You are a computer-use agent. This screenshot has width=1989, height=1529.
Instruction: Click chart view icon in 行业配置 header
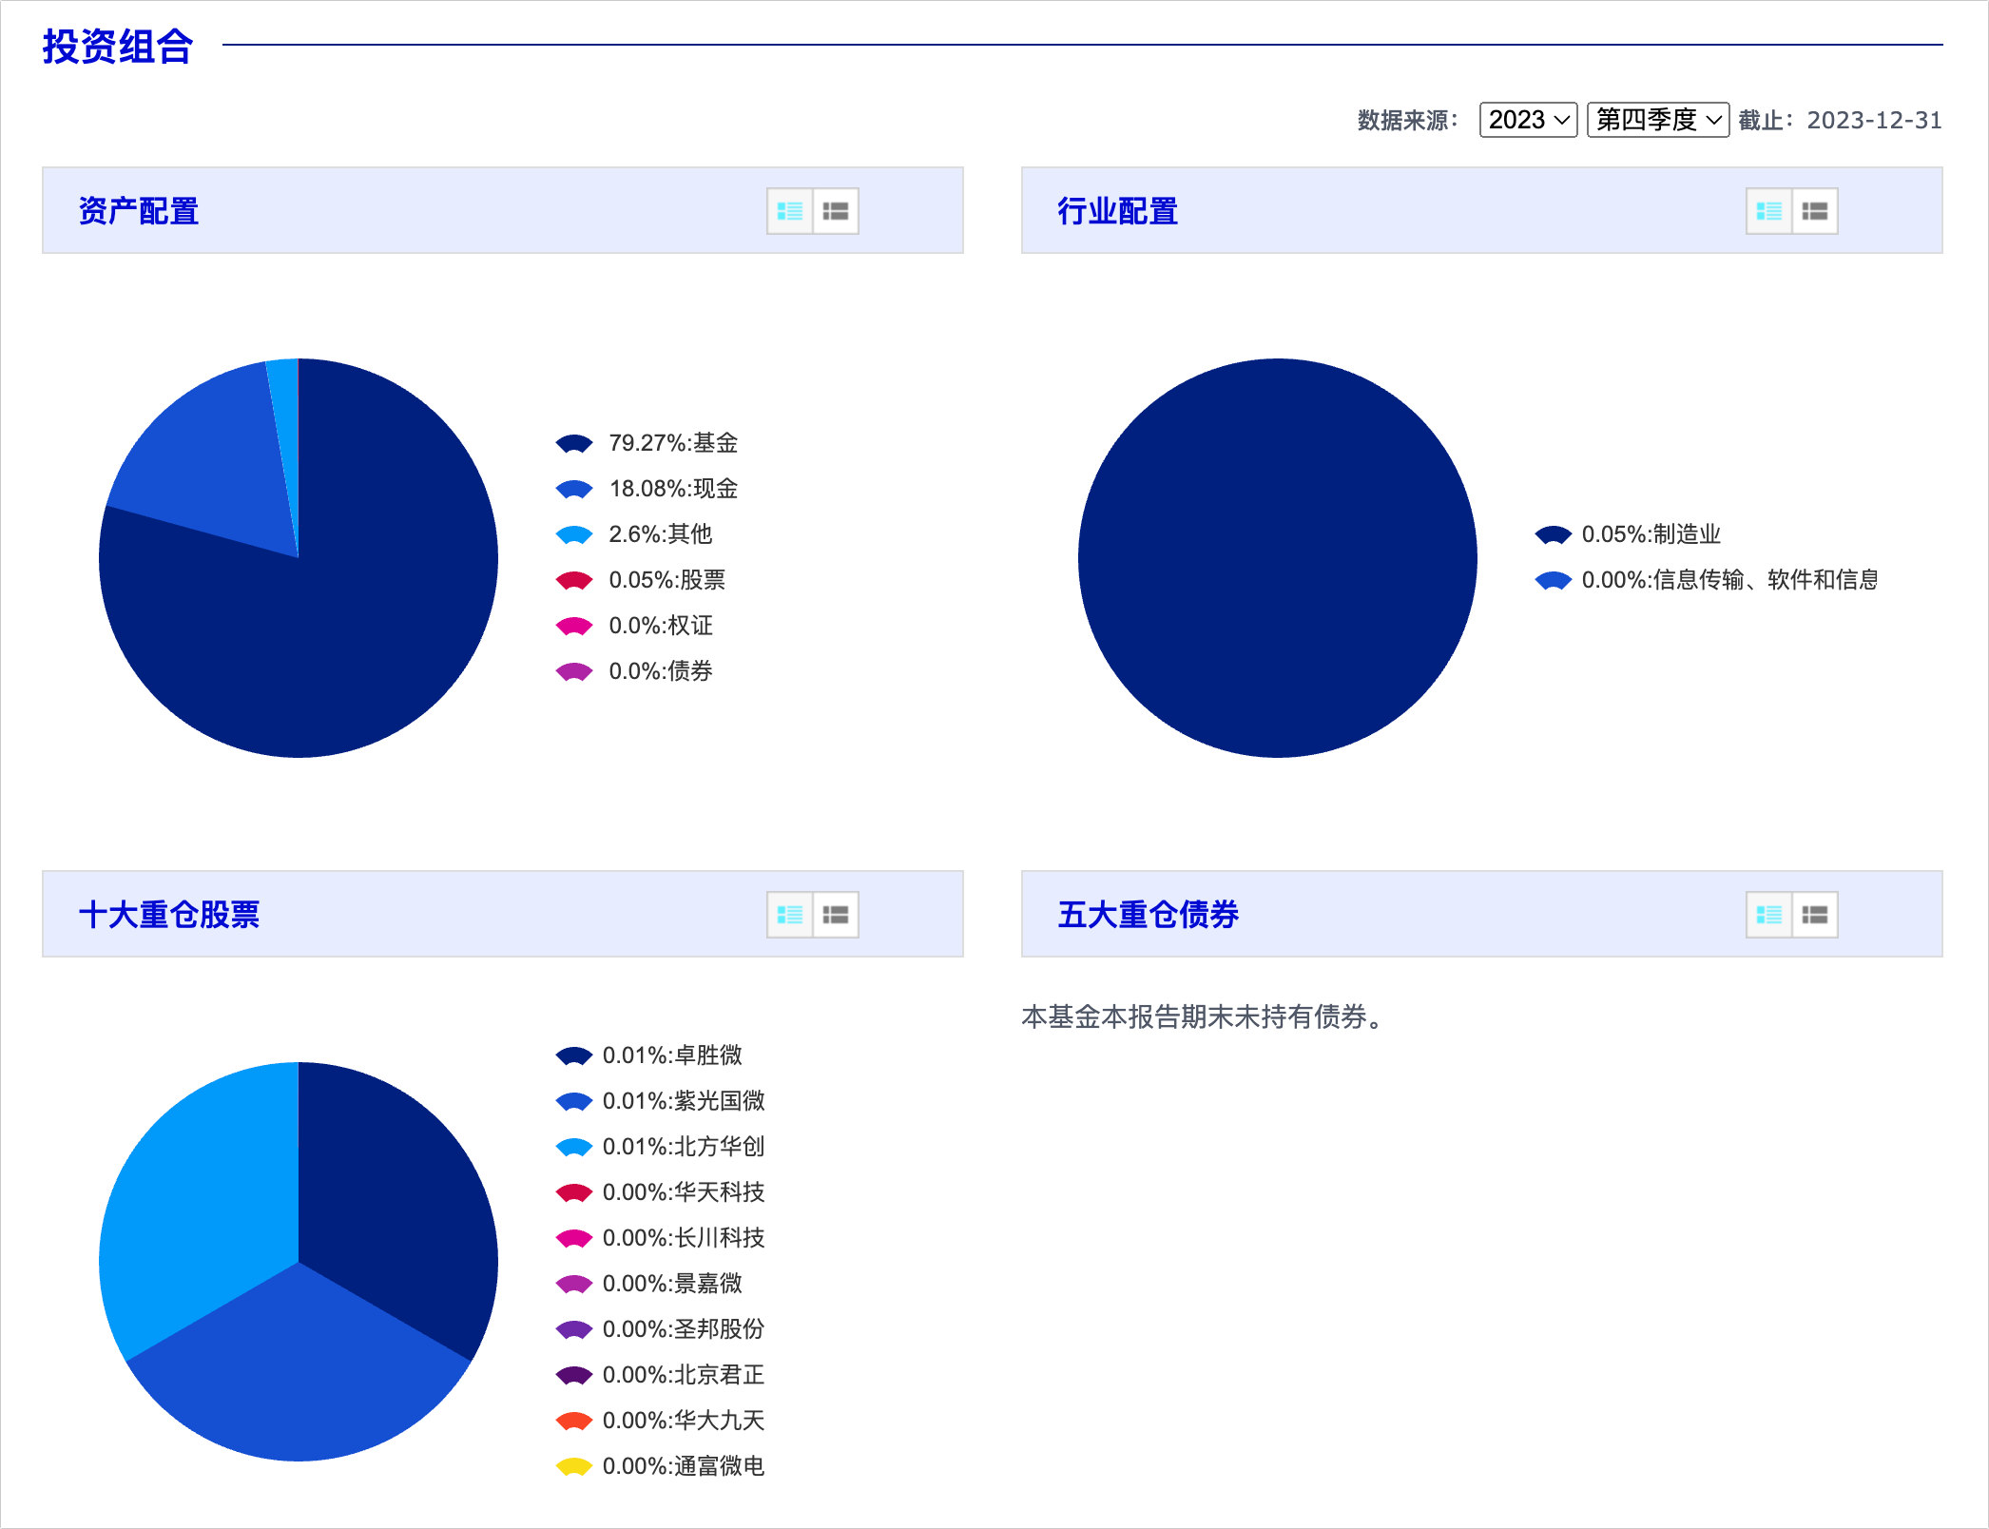pos(1768,211)
